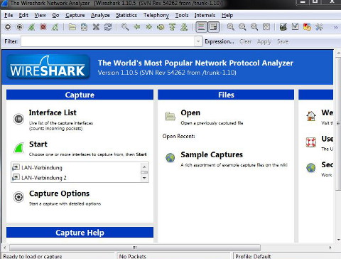341x259 pixels.
Task: Edit display filters toolbar icon
Action: click(x=295, y=27)
